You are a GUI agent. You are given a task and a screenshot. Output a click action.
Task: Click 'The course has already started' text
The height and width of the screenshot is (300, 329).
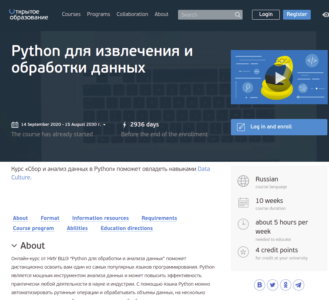(x=52, y=134)
